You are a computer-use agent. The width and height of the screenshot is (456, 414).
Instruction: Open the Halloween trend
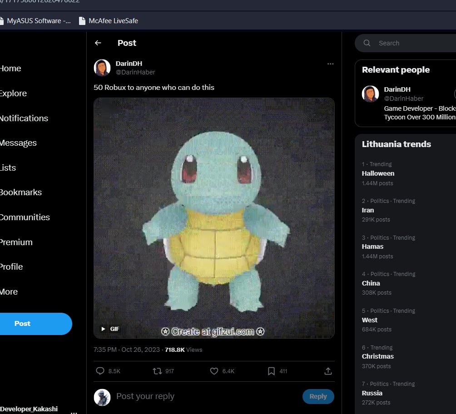click(378, 173)
